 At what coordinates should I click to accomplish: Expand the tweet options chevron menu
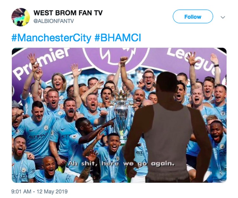click(x=223, y=17)
